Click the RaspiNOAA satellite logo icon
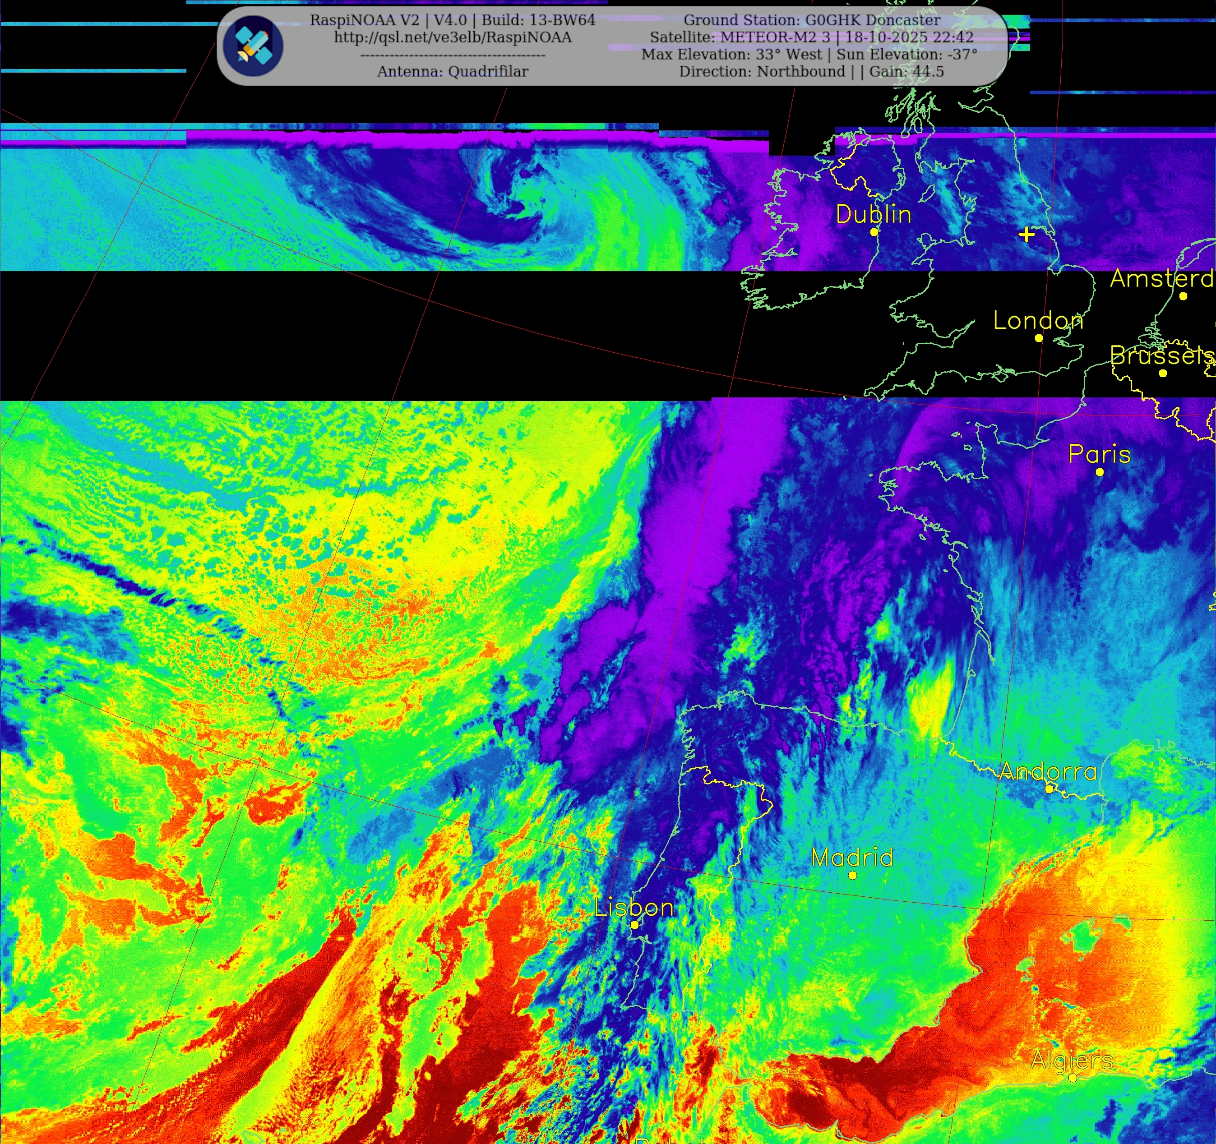 click(253, 46)
